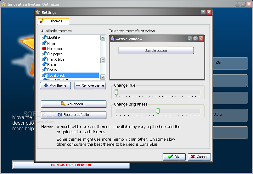Click the red icon beside No theme
Viewport: 253px width, 174px height.
[x=44, y=48]
